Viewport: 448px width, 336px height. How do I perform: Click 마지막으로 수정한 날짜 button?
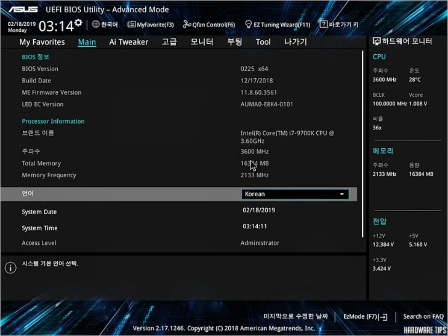(x=296, y=316)
